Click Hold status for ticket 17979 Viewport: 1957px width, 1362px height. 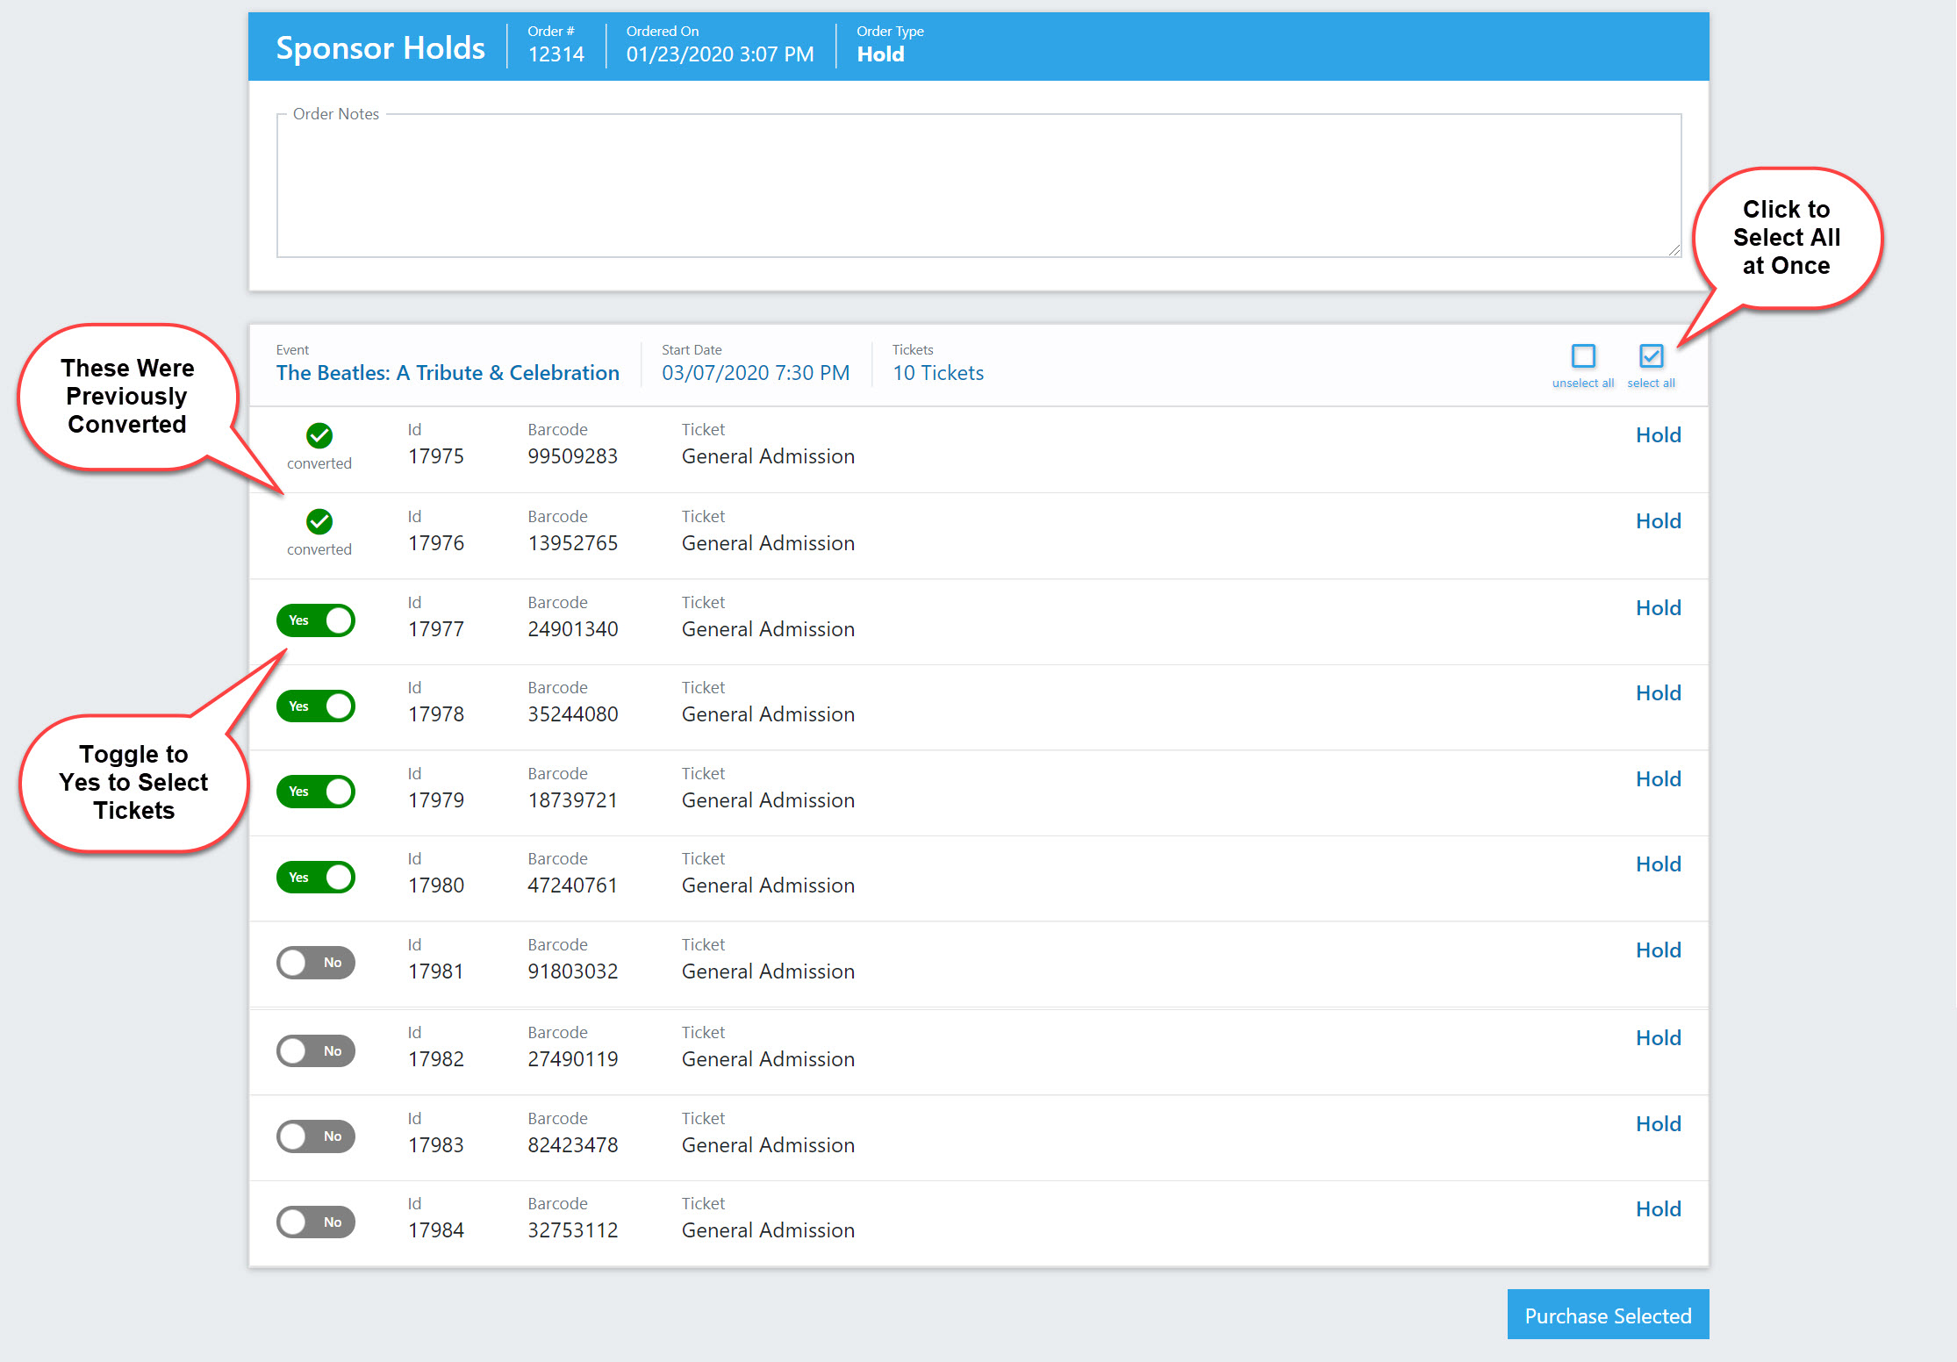point(1658,779)
